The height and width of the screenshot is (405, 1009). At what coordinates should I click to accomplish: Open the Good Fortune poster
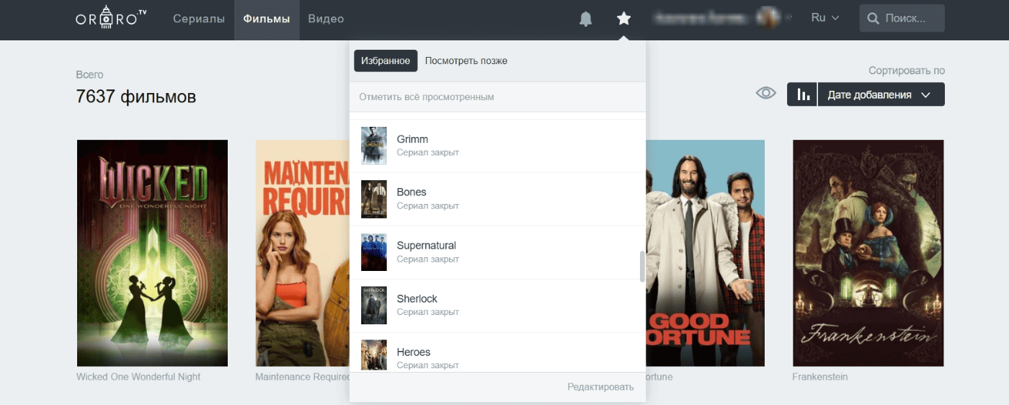[706, 253]
